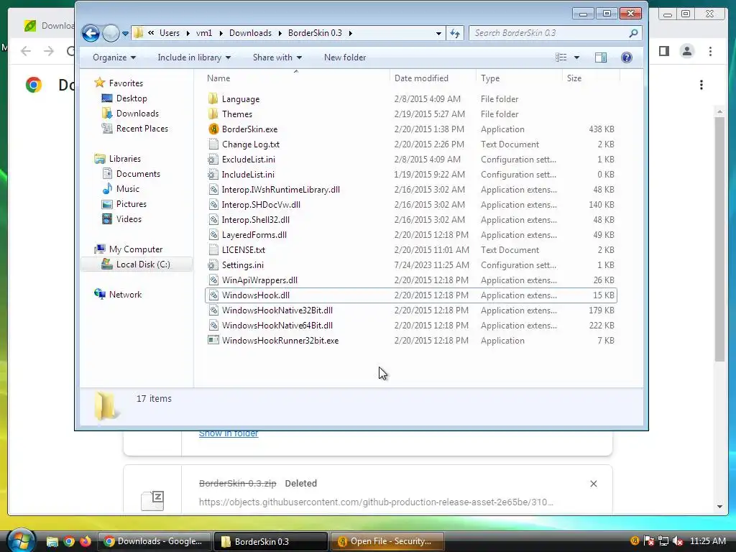Click the search magnifier icon
This screenshot has width=736, height=552.
click(x=634, y=33)
